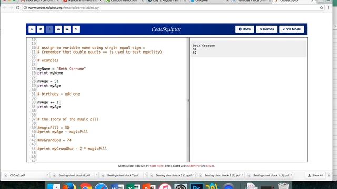Click comment '# birthday - add one'
Image resolution: width=337 pixels, height=189 pixels.
point(58,94)
